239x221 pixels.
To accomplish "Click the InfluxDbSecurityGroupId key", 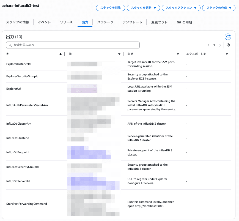I will [x=22, y=167].
